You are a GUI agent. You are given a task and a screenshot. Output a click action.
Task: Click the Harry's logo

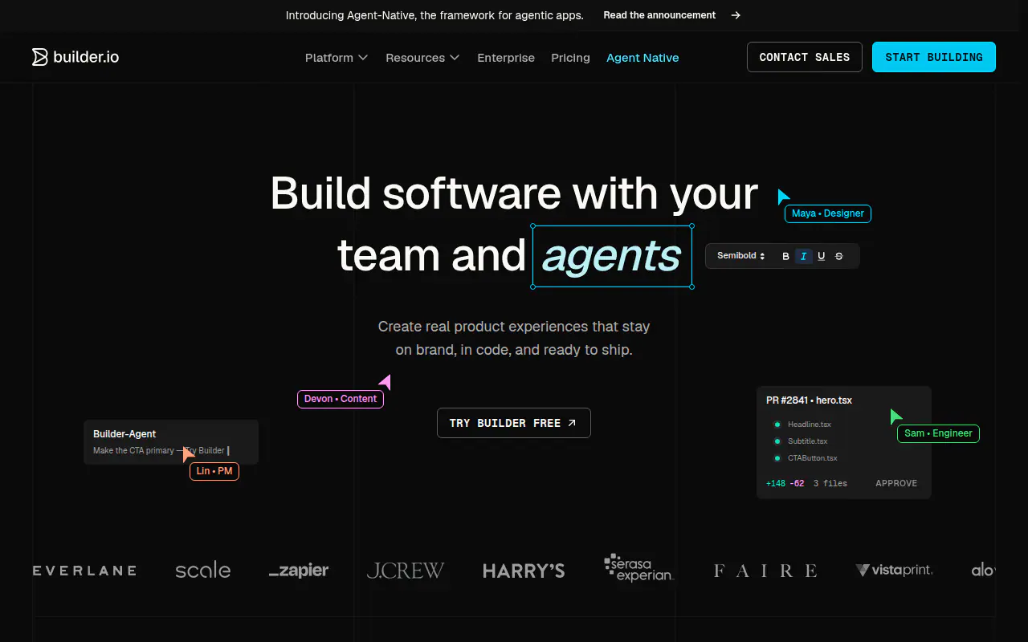pyautogui.click(x=524, y=571)
